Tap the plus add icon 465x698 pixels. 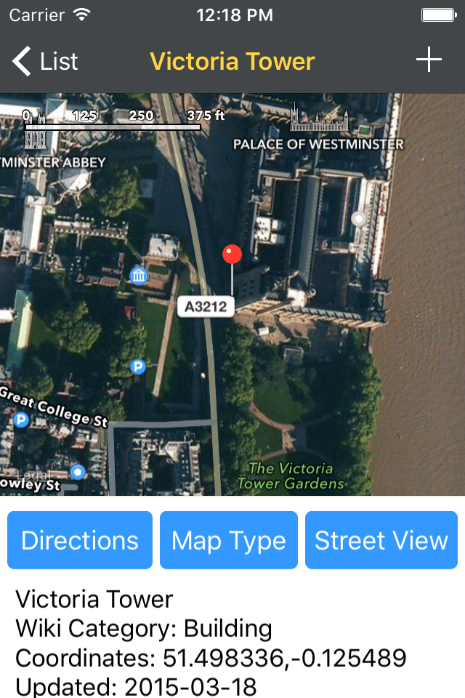(429, 60)
